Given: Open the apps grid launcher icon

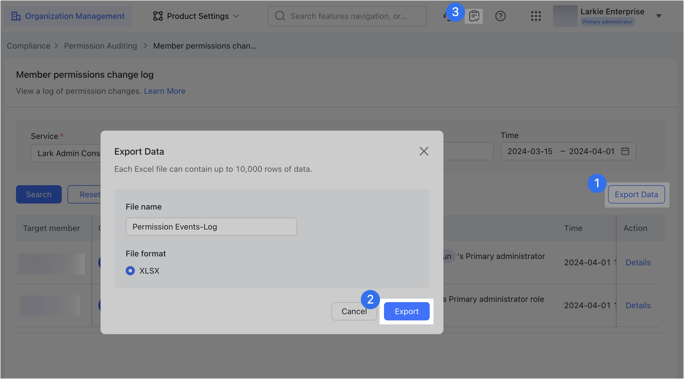Looking at the screenshot, I should [536, 16].
